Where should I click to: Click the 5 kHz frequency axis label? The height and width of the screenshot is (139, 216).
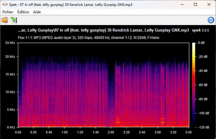(x=11, y=110)
